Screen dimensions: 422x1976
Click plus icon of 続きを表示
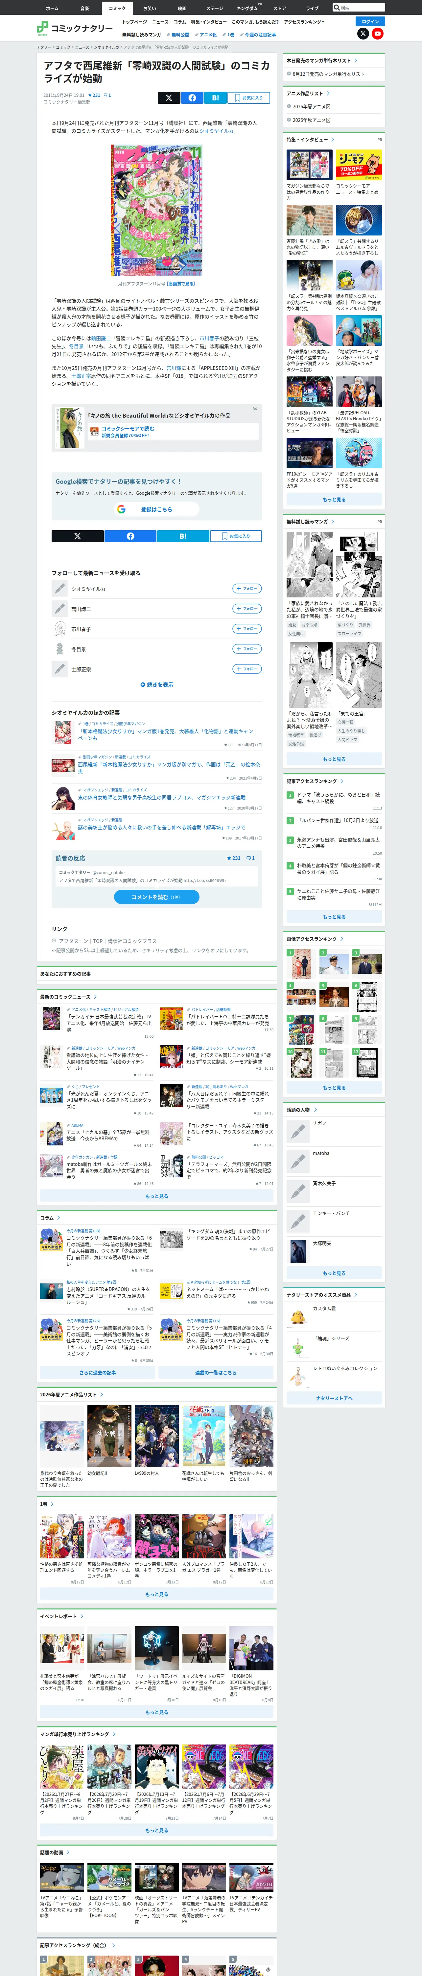[x=142, y=685]
